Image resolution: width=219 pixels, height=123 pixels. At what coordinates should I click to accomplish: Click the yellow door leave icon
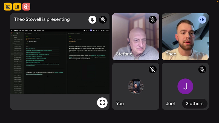[x=17, y=7]
